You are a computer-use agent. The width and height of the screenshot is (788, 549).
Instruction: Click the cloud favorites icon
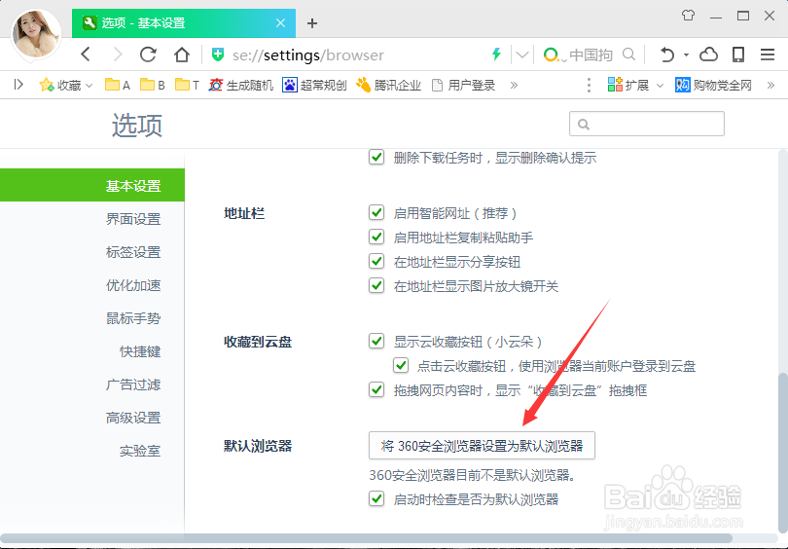coord(708,55)
